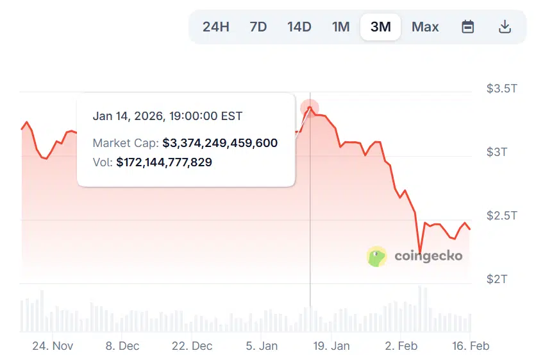Viewport: 536px width, 355px height.
Task: Click the CoinGecko gecko logo icon
Action: coord(377,256)
